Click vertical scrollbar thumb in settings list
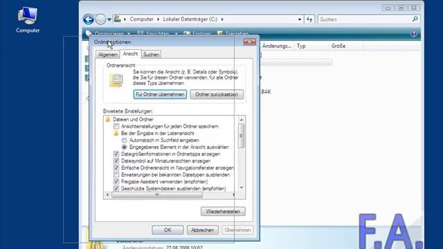The height and width of the screenshot is (249, 443). (242, 136)
